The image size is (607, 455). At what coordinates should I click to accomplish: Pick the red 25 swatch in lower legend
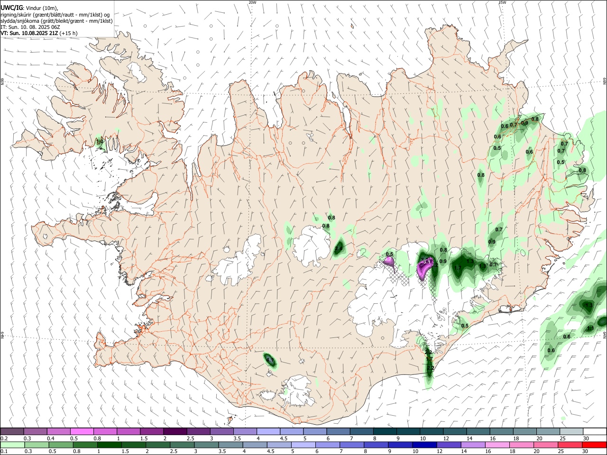pos(570,445)
